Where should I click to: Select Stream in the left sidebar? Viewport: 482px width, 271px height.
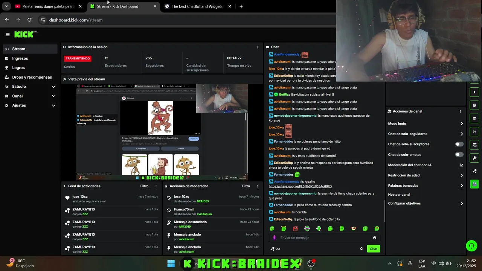pos(30,49)
